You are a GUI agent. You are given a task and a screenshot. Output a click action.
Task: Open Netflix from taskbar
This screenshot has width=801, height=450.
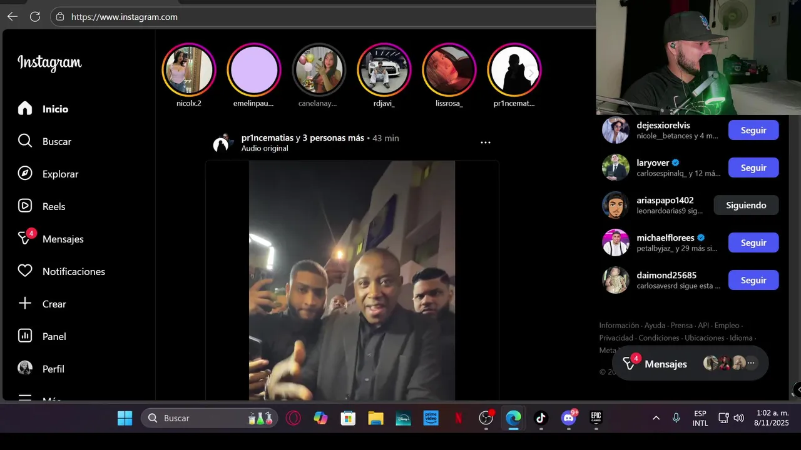coord(458,418)
